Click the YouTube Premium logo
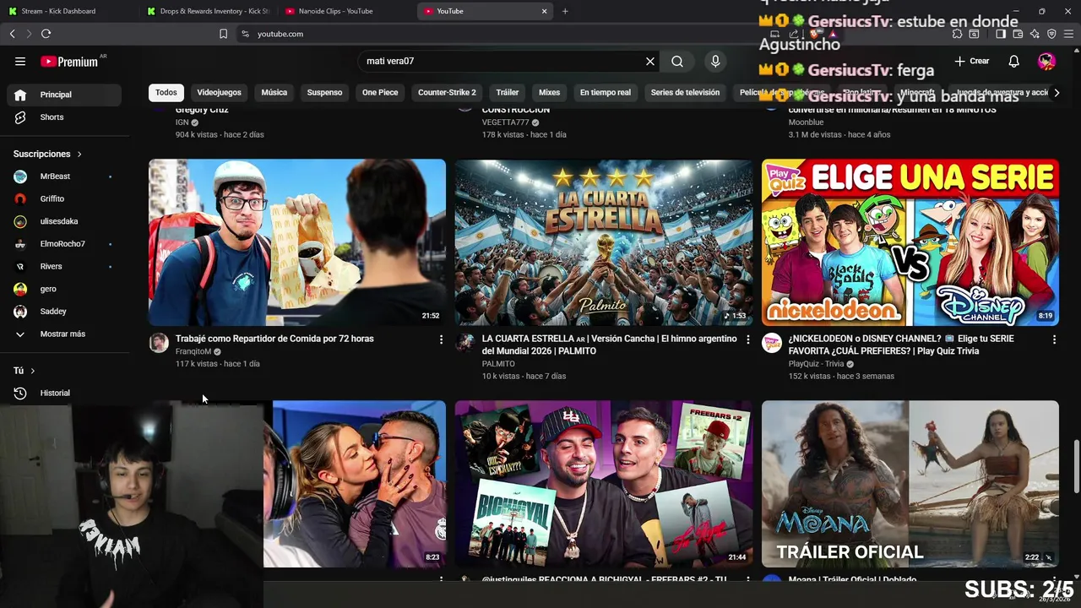The width and height of the screenshot is (1081, 608). tap(70, 62)
